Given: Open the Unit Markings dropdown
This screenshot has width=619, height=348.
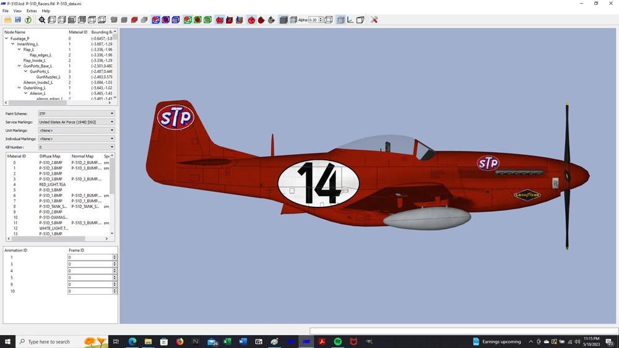Looking at the screenshot, I should [x=77, y=131].
